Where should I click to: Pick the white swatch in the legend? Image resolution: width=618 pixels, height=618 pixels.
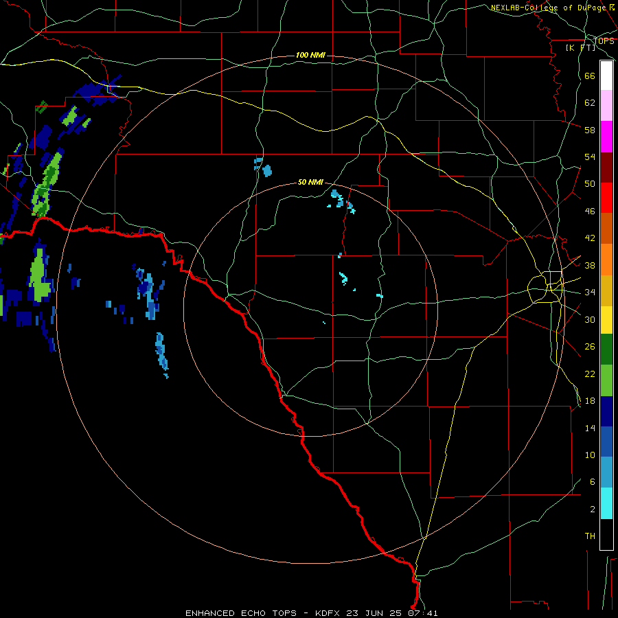[606, 76]
